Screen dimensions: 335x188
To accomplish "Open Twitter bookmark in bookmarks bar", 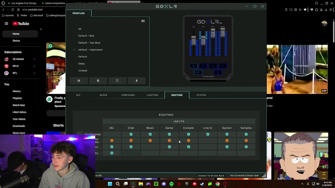I will click(22, 15).
